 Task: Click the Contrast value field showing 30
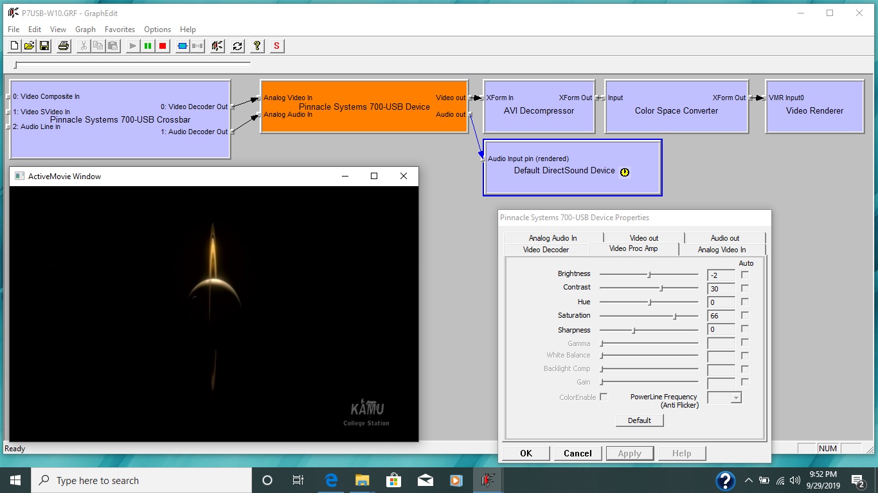[721, 289]
